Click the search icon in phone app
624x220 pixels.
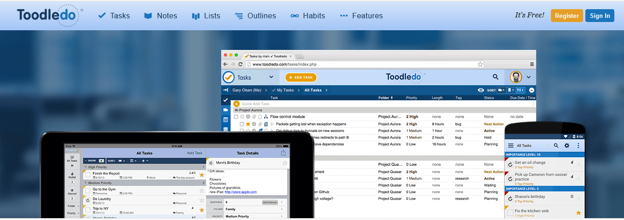click(x=556, y=145)
